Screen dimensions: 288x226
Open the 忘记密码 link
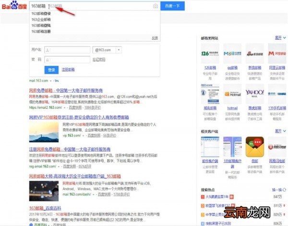click(99, 59)
